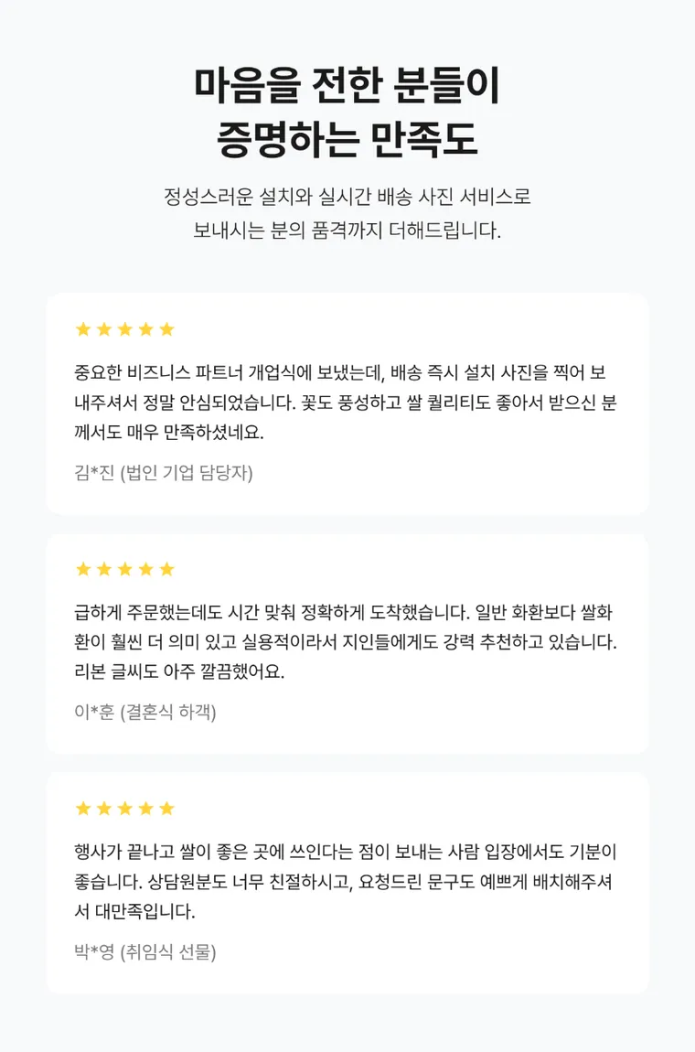Open reviewer name 박*영 (취임식 선물)
This screenshot has width=695, height=1052.
click(144, 950)
